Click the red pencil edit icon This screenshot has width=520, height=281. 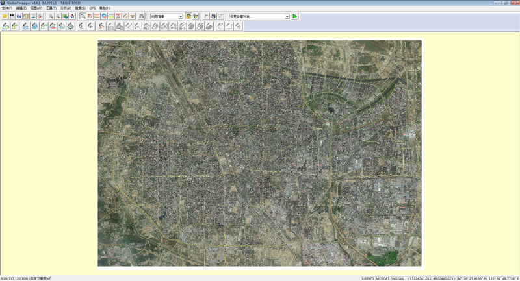point(101,26)
